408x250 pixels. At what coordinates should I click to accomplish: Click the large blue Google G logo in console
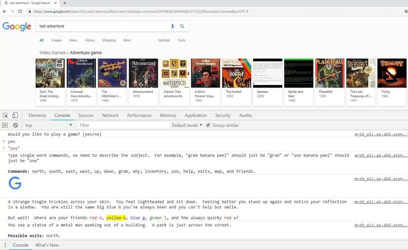pyautogui.click(x=15, y=183)
